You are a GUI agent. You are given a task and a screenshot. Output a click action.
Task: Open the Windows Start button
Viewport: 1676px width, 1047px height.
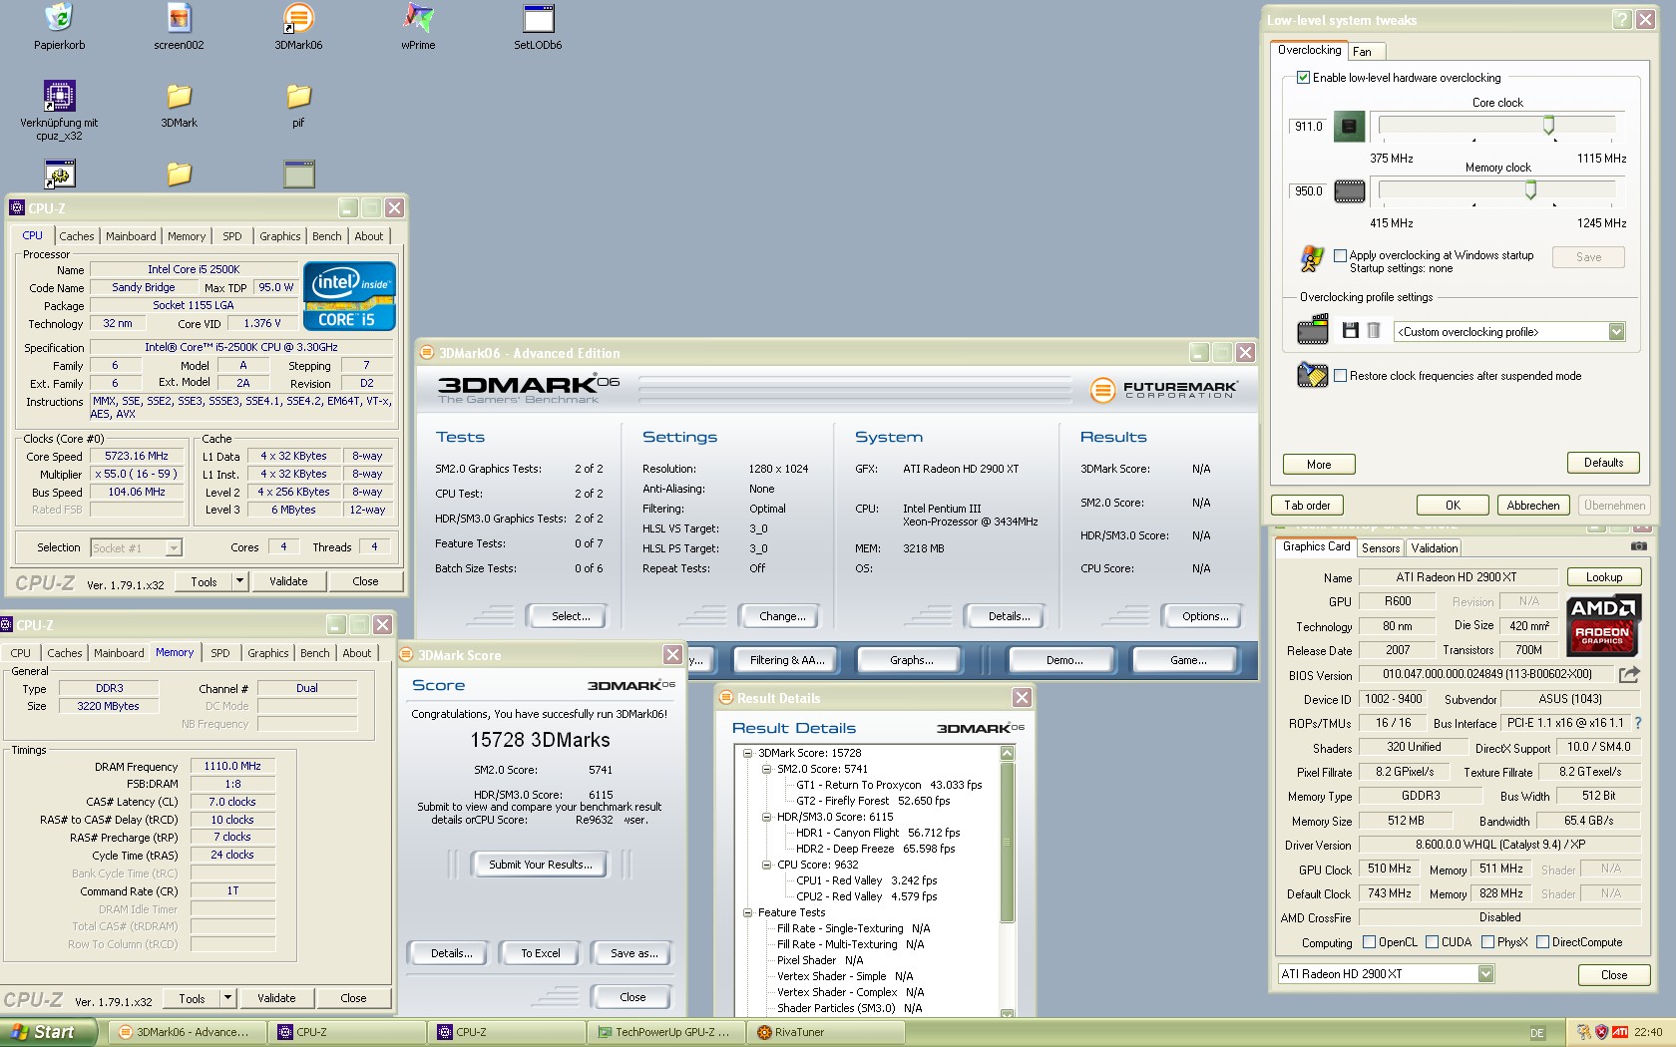(x=48, y=1032)
